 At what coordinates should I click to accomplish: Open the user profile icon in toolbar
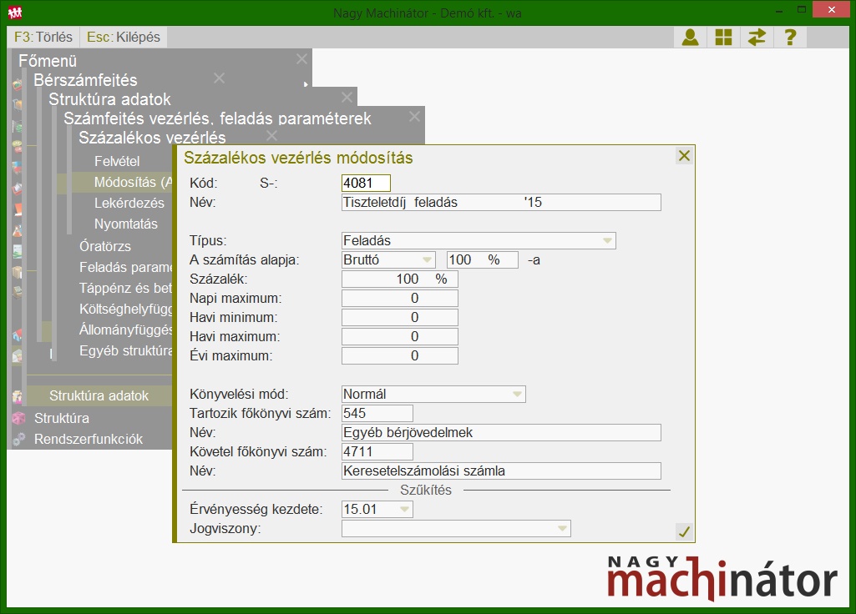691,38
